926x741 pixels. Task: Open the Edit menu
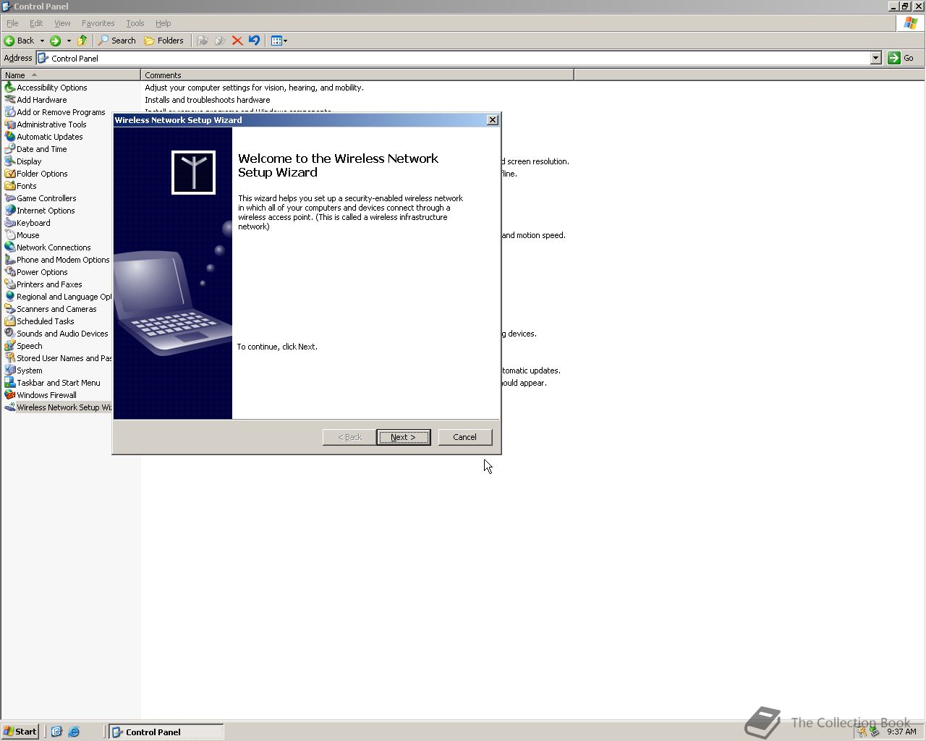(36, 23)
